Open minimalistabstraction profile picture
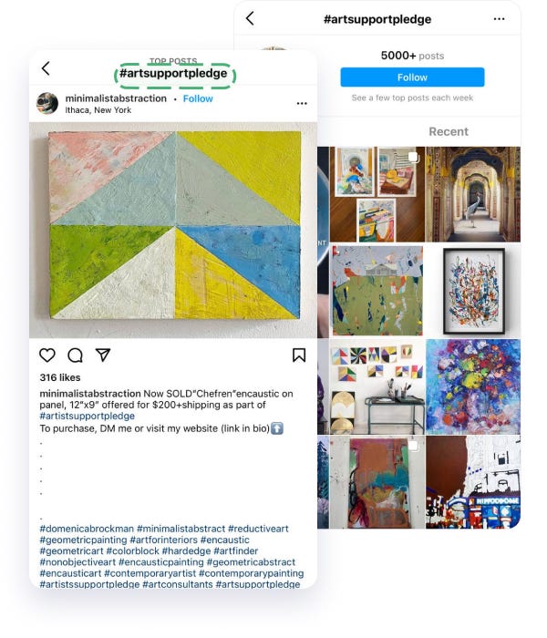Viewport: 547px width, 638px height. coord(47,103)
